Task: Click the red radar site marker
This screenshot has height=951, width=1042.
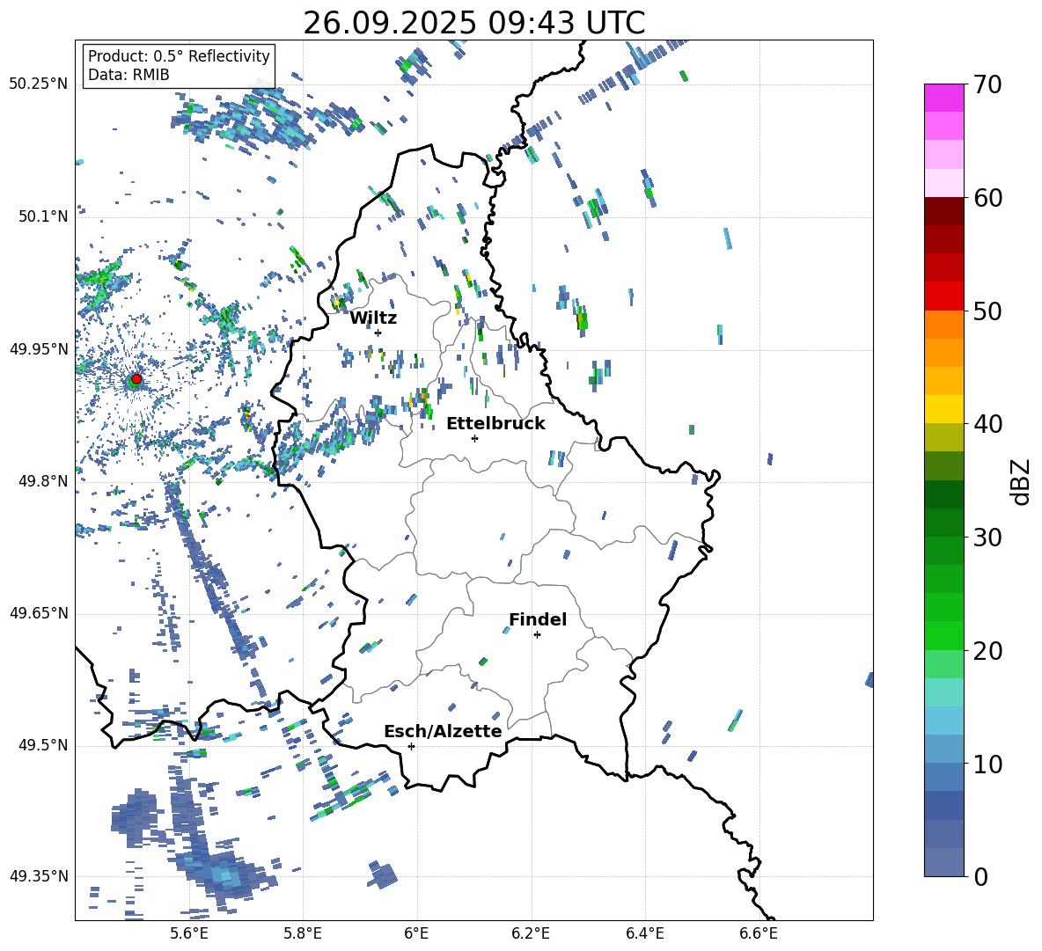Action: pyautogui.click(x=136, y=379)
